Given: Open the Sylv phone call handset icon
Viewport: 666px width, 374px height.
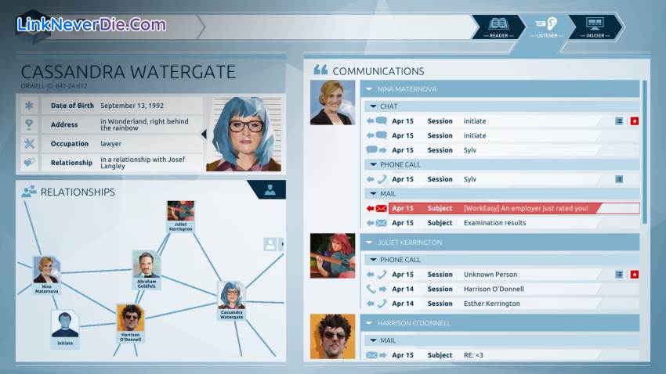Looking at the screenshot, I should (381, 179).
